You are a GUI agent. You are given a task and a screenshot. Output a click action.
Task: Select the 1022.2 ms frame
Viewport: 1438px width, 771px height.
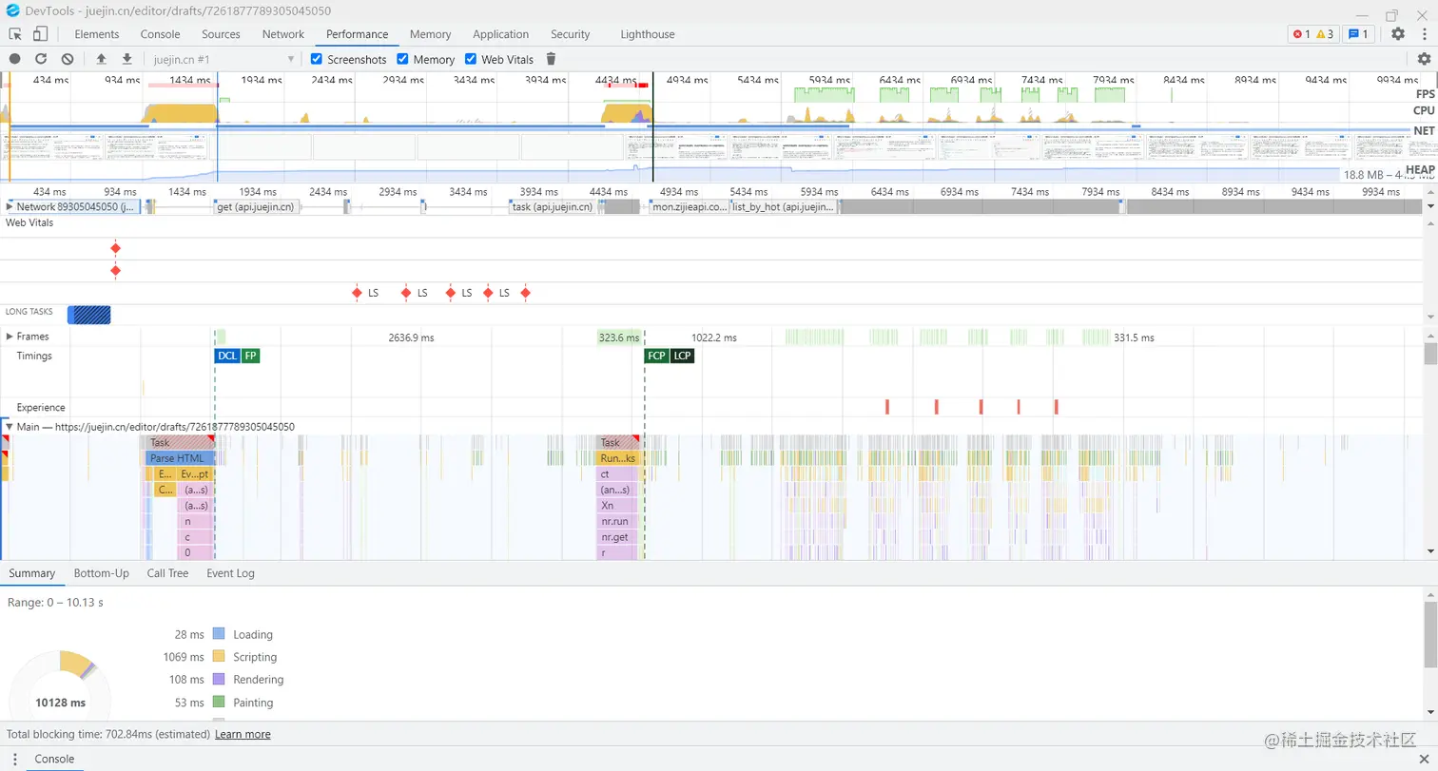point(714,337)
